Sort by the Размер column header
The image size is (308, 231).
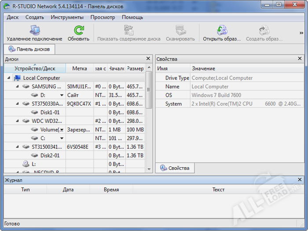pyautogui.click(x=135, y=69)
